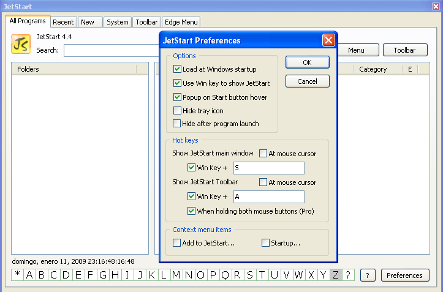The image size is (443, 292).
Task: Uncheck Use Win key to show JetStart
Action: 177,83
